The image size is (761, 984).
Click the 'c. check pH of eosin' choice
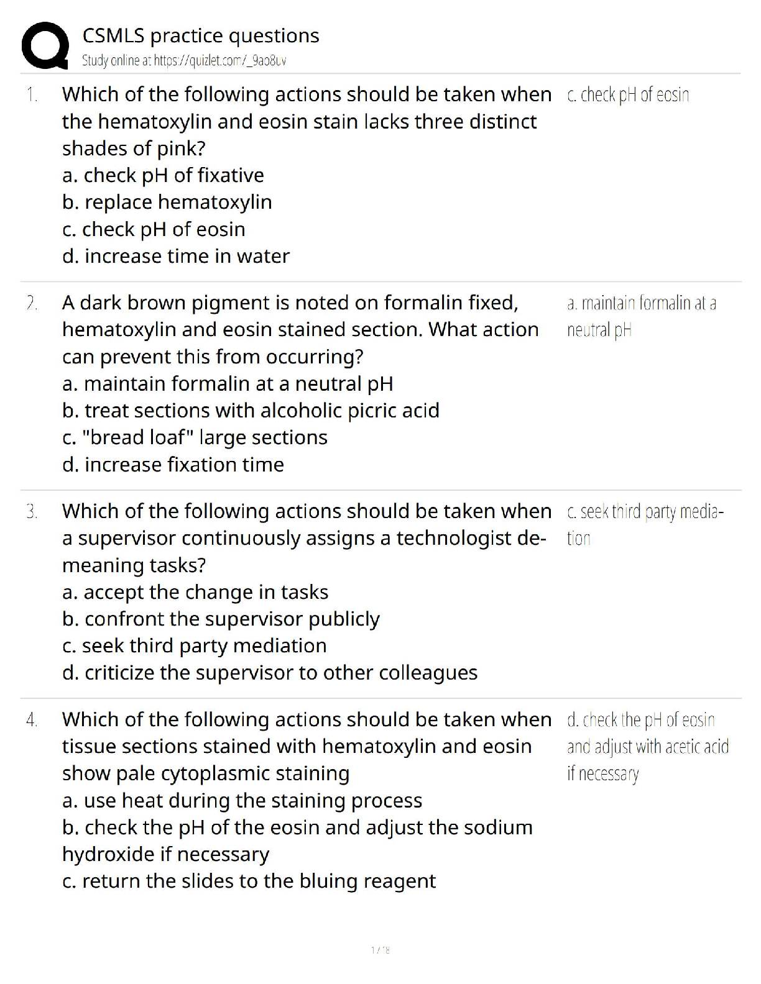[x=154, y=229]
